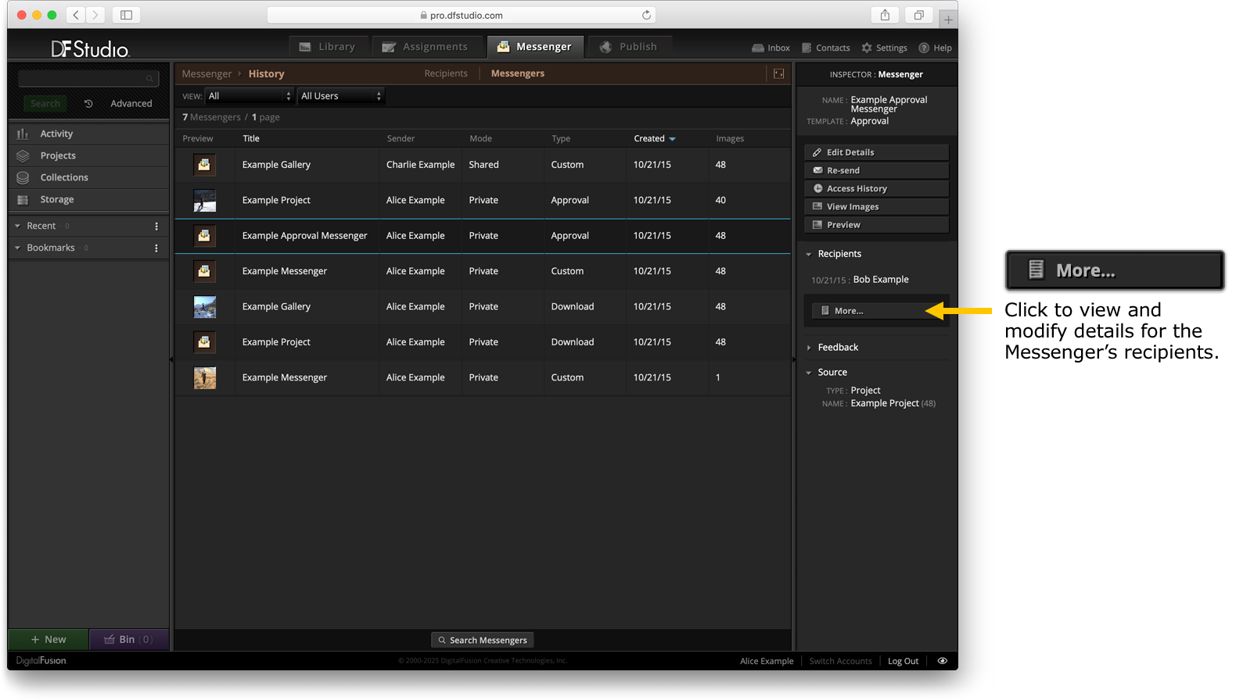
Task: Click Log Out
Action: click(903, 661)
